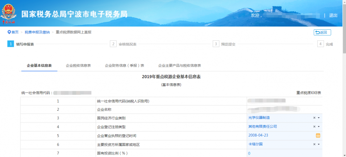Click the 2008-04-23 date field
Viewport: 346px width, 157px height.
point(285,135)
